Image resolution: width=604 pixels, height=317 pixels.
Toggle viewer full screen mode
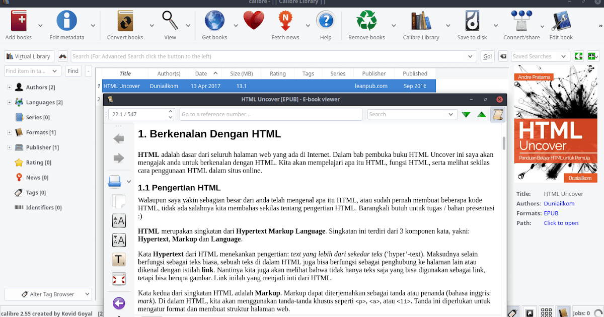coord(119,279)
